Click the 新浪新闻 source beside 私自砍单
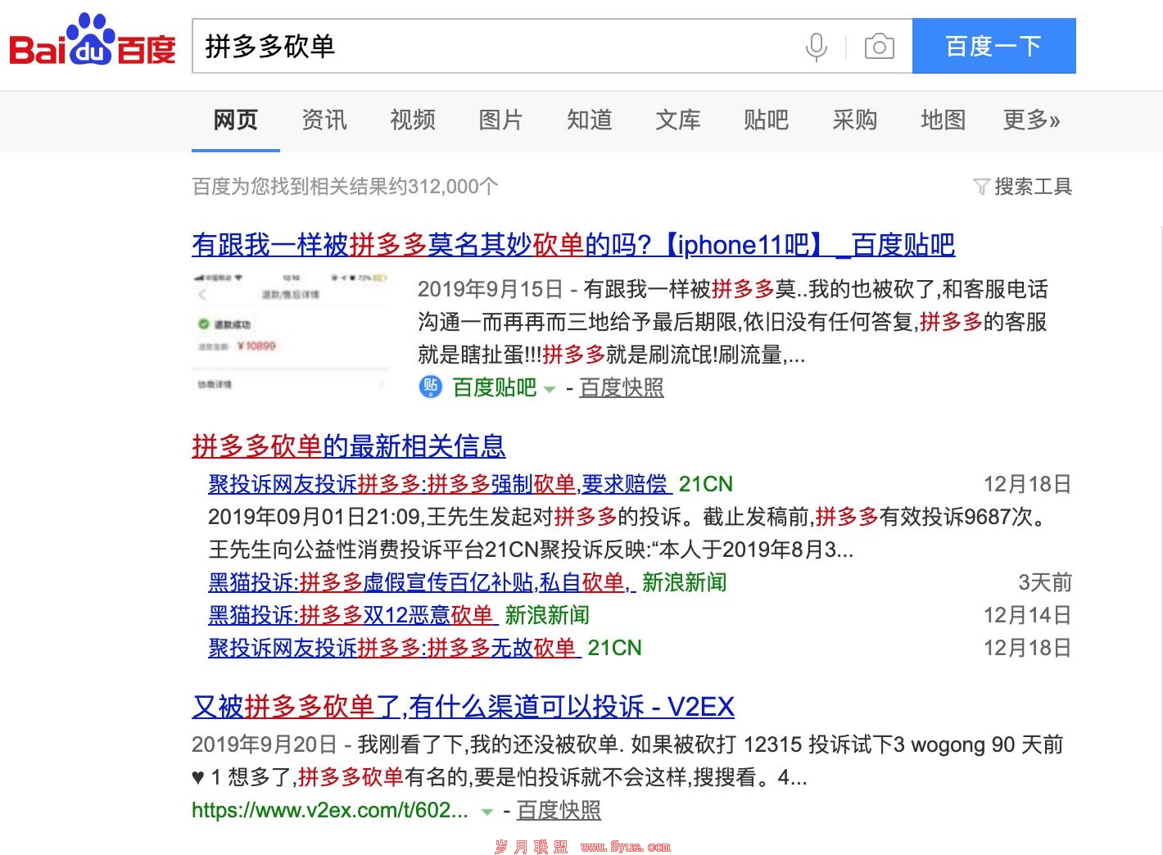 click(685, 582)
